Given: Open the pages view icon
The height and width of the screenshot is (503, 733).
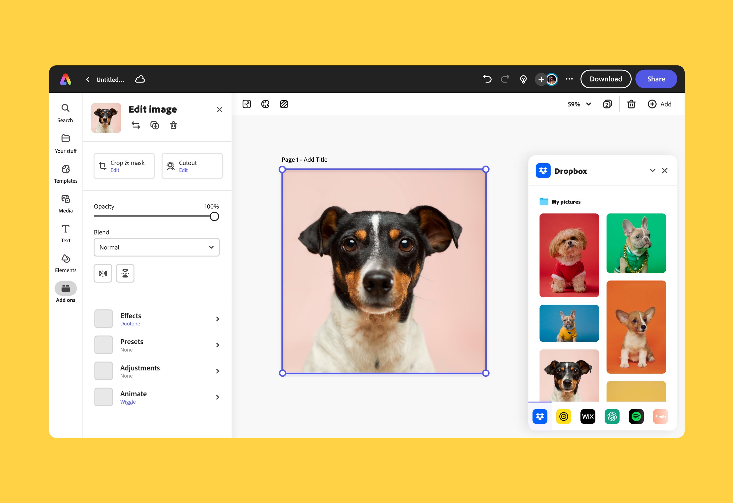Looking at the screenshot, I should click(607, 104).
